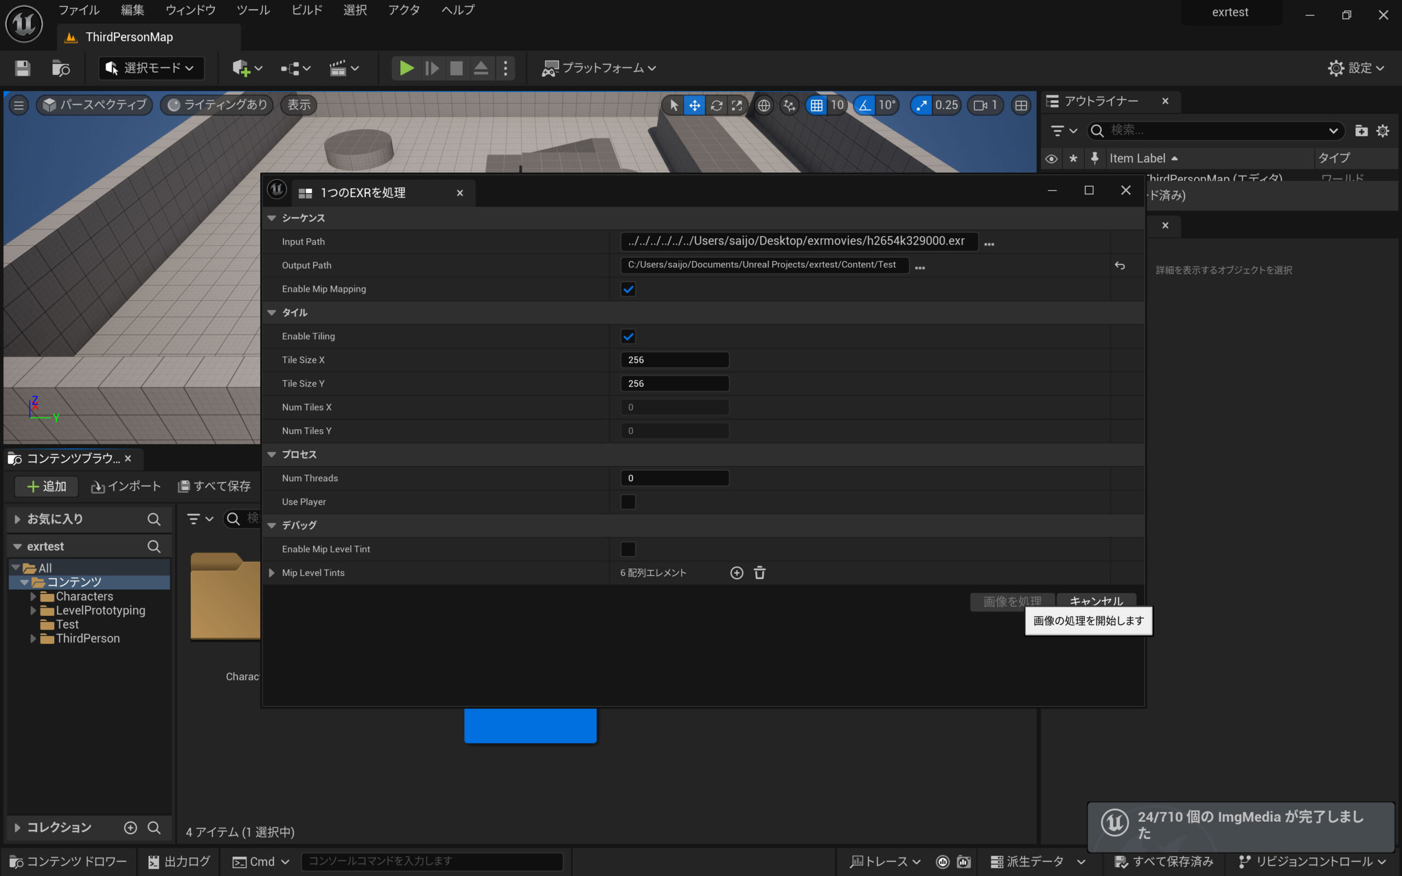
Task: Click the trash icon for Mip Level Tints
Action: pyautogui.click(x=760, y=573)
